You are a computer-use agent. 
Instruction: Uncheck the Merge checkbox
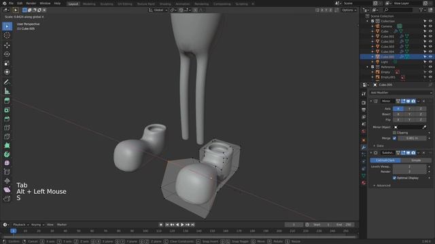point(394,138)
